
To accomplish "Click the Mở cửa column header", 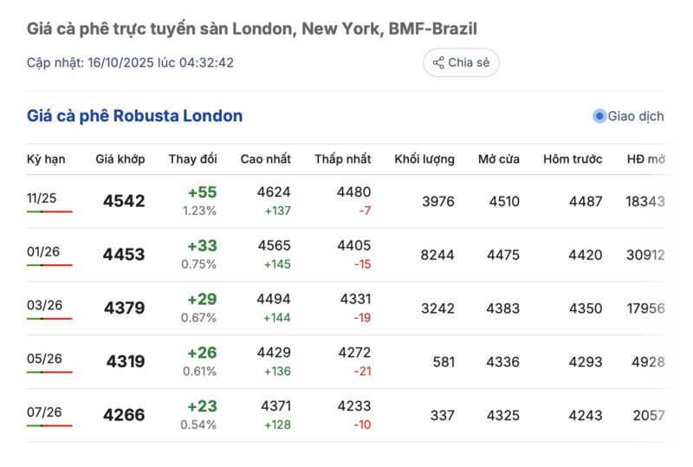I will (x=499, y=159).
